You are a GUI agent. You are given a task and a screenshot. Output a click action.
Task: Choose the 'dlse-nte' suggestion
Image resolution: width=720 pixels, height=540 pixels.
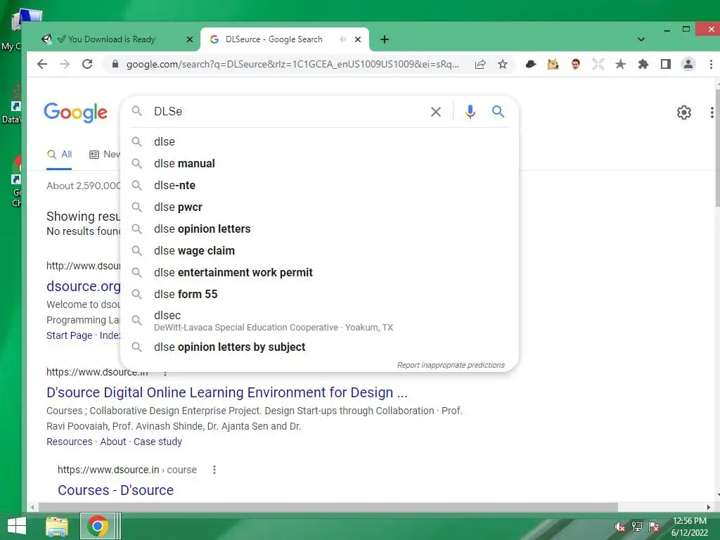(319, 185)
